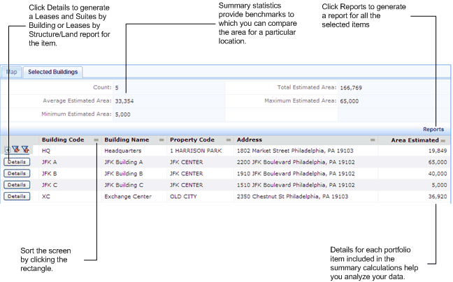453x282 pixels.
Task: Select the Selected Buildings tab
Action: 53,72
